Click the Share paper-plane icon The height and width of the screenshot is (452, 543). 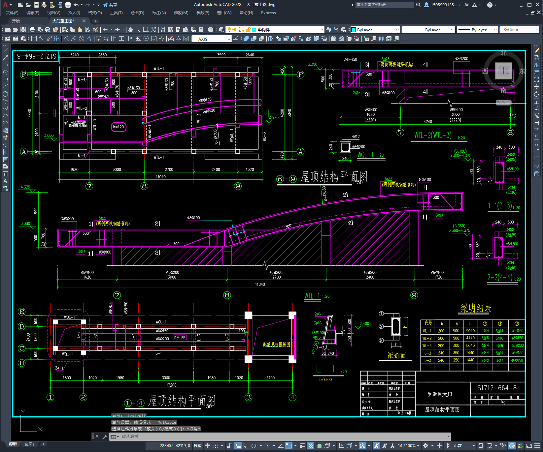coord(105,5)
